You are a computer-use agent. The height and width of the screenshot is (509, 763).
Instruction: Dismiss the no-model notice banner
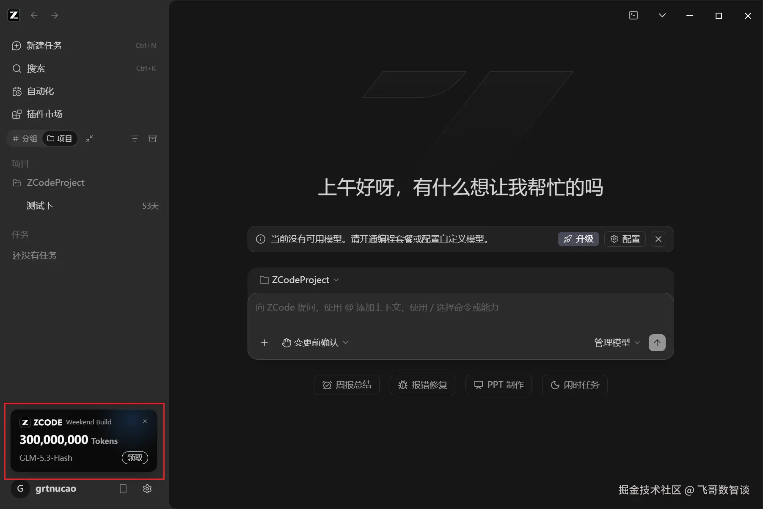tap(658, 239)
